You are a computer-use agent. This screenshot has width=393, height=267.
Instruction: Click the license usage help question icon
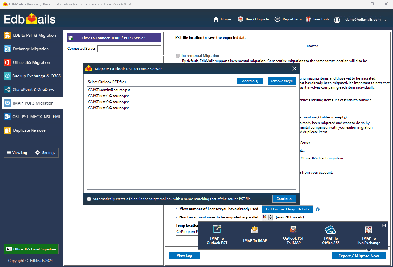317,209
